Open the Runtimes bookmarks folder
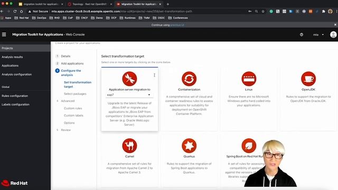 [128, 18]
